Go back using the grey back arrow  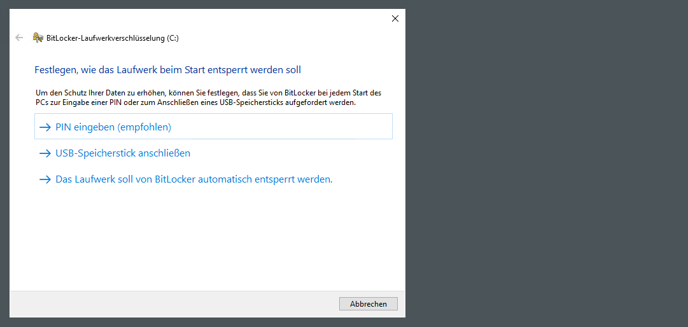click(x=19, y=38)
